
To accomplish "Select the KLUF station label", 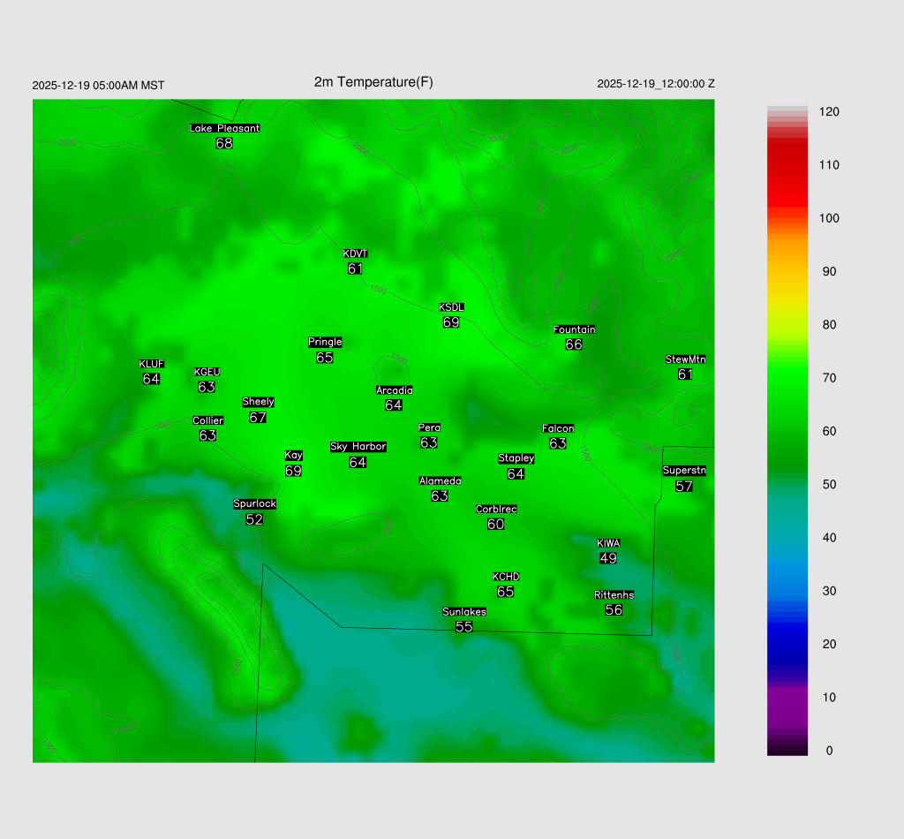I will click(151, 364).
